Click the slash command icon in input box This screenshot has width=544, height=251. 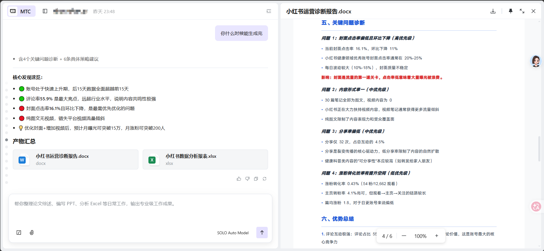coord(19,233)
